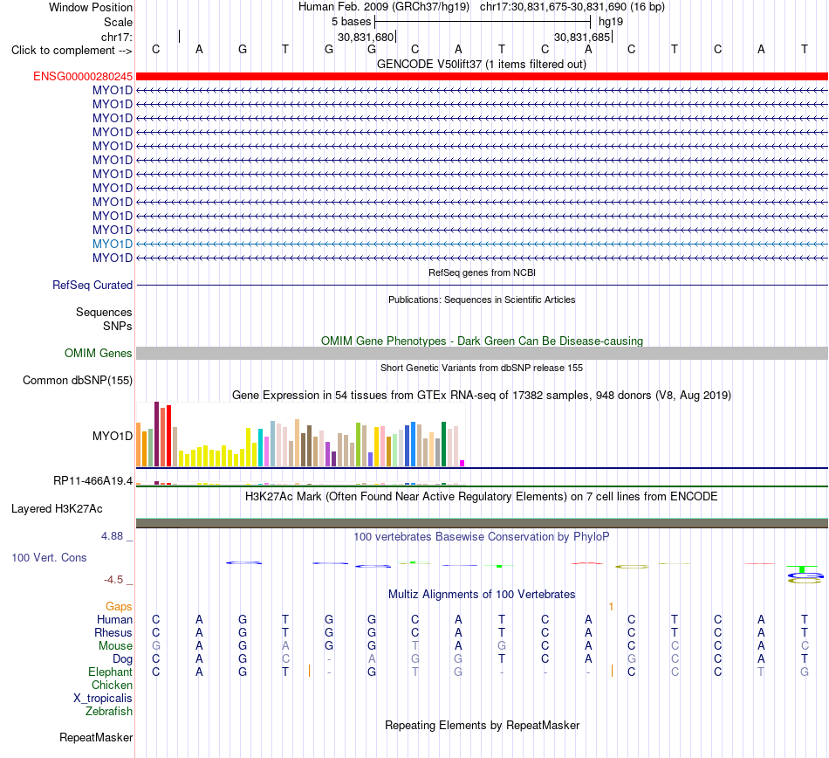Click the RepeatMasker track label
The image size is (829, 758).
click(96, 737)
